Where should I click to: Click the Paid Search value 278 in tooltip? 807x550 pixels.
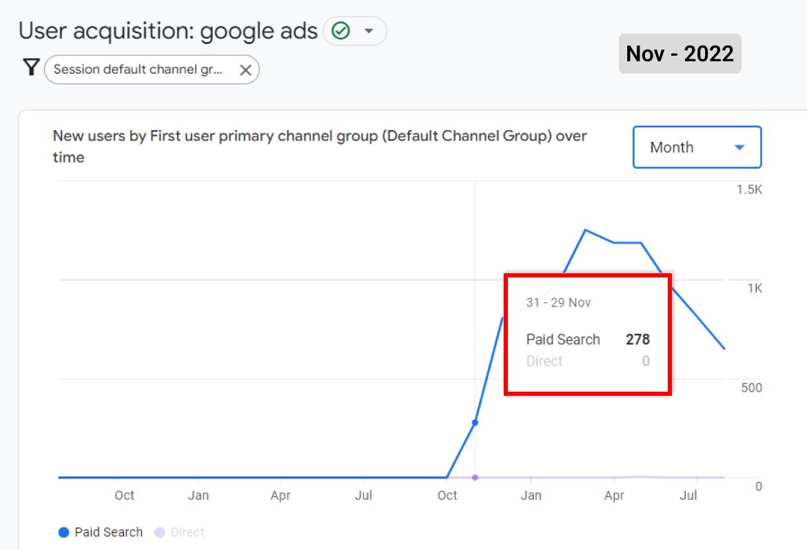637,339
